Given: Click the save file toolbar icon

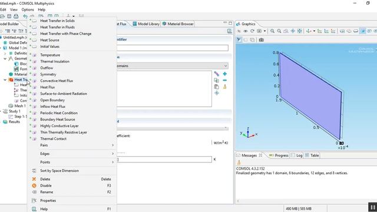Looking at the screenshot, I should point(9,16).
